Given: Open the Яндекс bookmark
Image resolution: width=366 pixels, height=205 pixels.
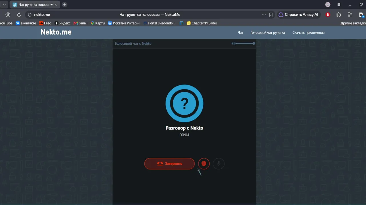Looking at the screenshot, I should click(x=62, y=23).
